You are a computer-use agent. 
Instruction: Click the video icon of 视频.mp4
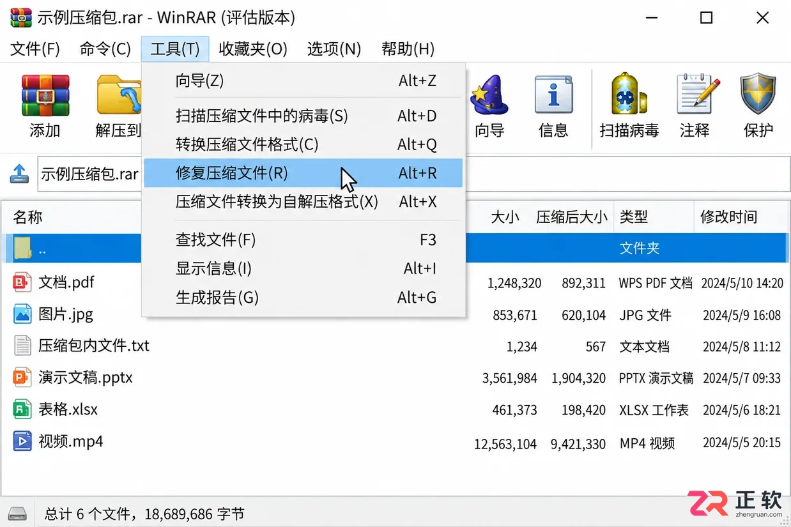pos(22,441)
